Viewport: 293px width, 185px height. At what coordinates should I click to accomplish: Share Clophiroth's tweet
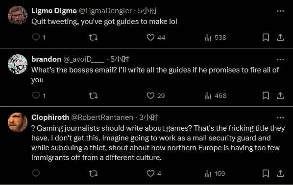pyautogui.click(x=280, y=173)
